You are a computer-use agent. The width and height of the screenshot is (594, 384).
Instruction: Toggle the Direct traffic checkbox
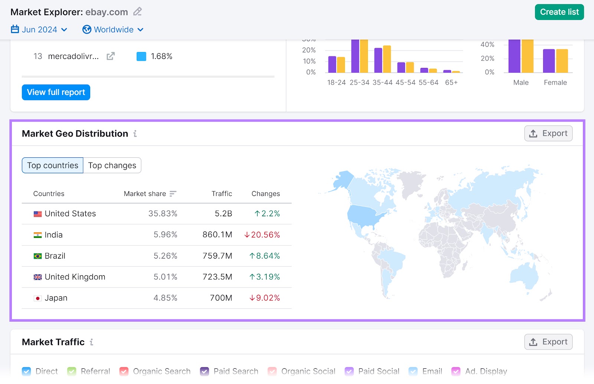(26, 371)
